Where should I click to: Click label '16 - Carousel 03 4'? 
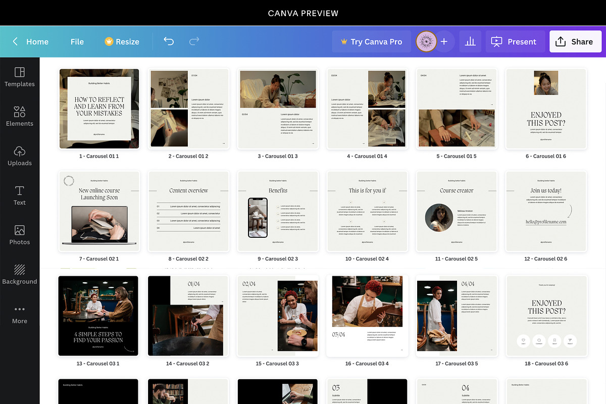(x=367, y=363)
